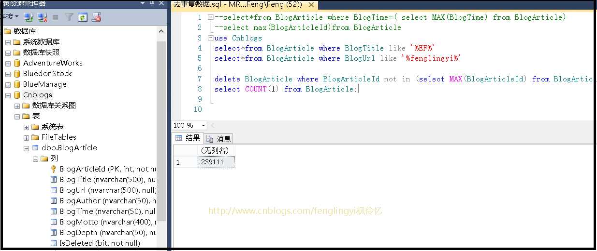Open the 100 % zoom dropdown
Screen dimensions: 597x251
pyautogui.click(x=203, y=126)
